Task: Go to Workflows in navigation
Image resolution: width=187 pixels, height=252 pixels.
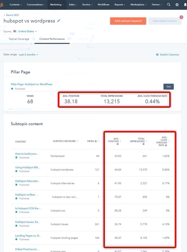Action: (x=103, y=5)
